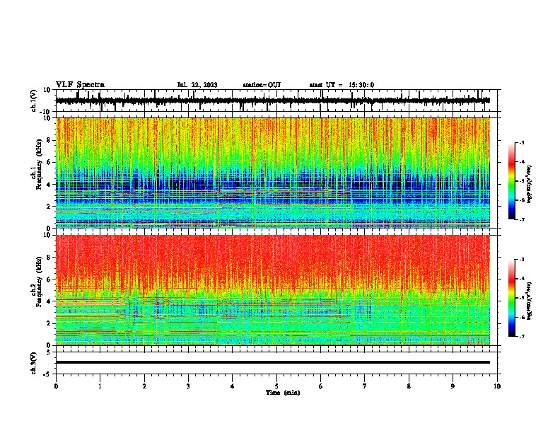560x433 pixels.
Task: Click the ch.2 spectrogram color scale bar
Action: coord(511,298)
